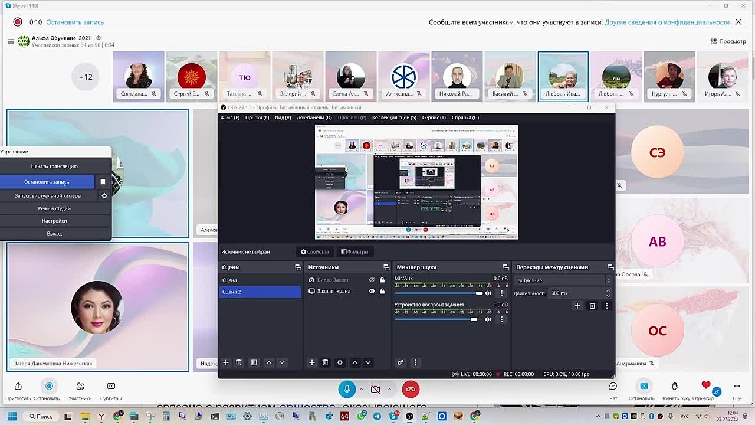Open the Справка (H) menu
This screenshot has width=755, height=425.
pos(465,117)
